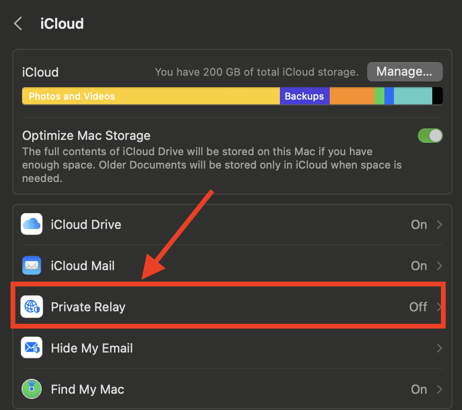Select the Find My Mac row label
The width and height of the screenshot is (462, 410).
pos(87,389)
